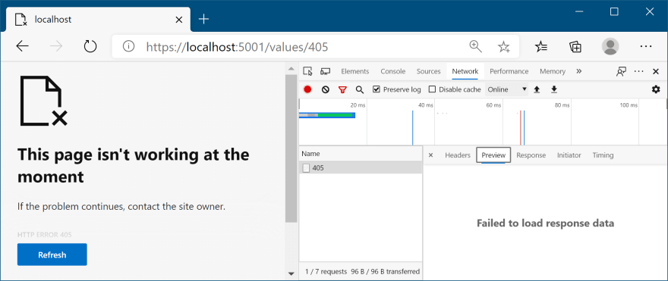Open the DevTools customize menu dots
The height and width of the screenshot is (281, 668).
(638, 71)
